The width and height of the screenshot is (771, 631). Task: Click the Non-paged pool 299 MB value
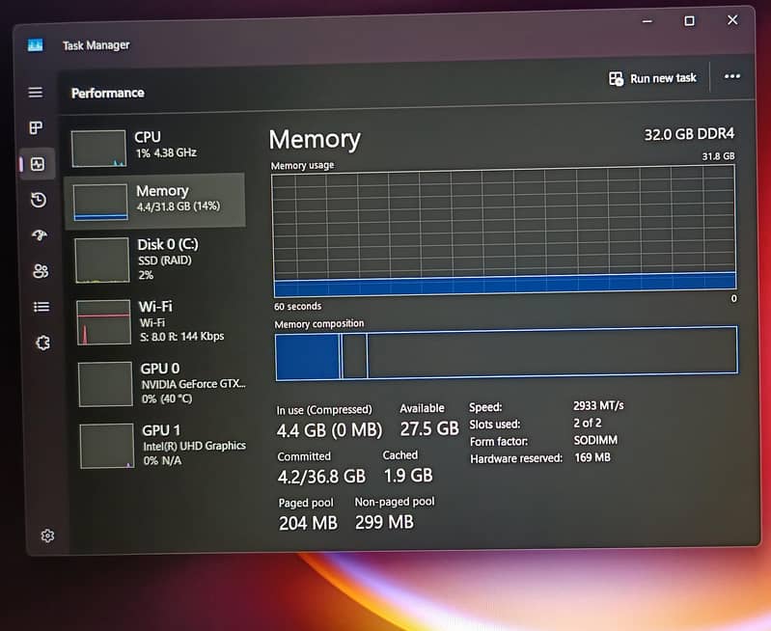384,522
